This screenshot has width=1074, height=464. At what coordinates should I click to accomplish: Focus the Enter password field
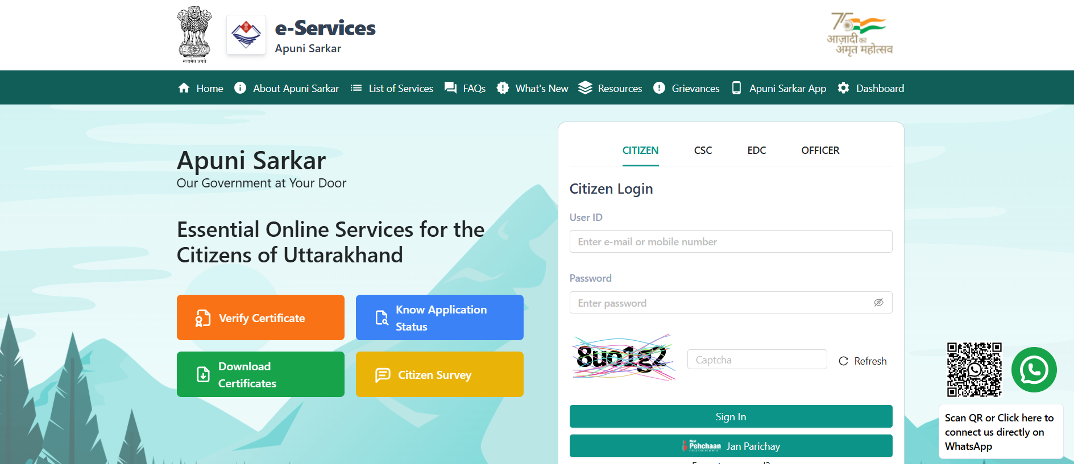(x=731, y=303)
